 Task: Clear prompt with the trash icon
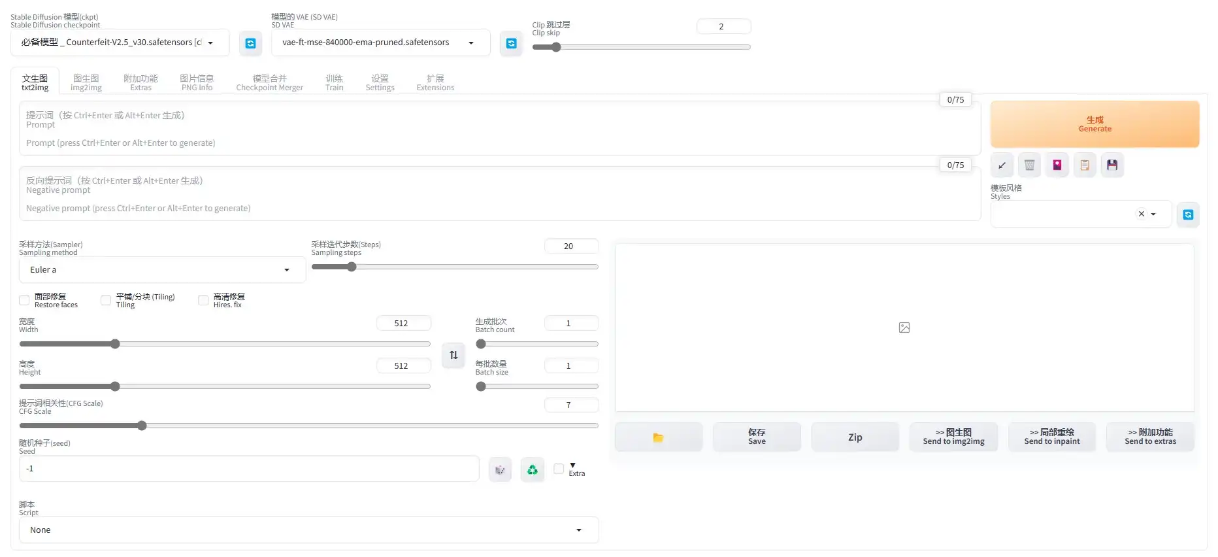1029,165
